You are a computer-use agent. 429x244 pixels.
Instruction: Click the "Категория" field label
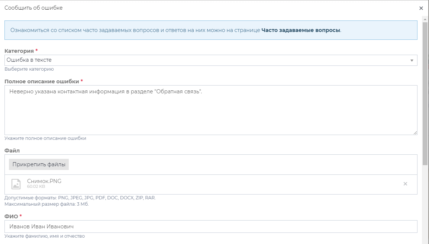[x=19, y=51]
